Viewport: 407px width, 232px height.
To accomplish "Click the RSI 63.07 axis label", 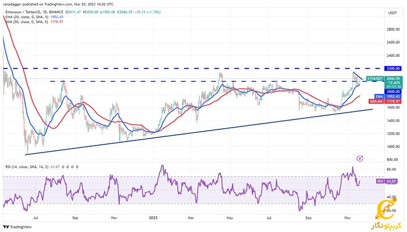I will (387, 181).
